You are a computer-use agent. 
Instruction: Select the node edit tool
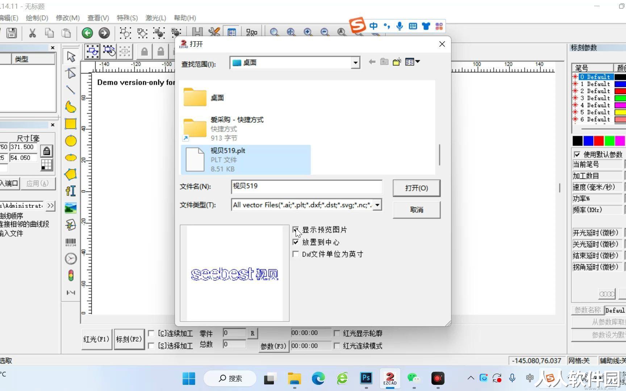point(71,73)
